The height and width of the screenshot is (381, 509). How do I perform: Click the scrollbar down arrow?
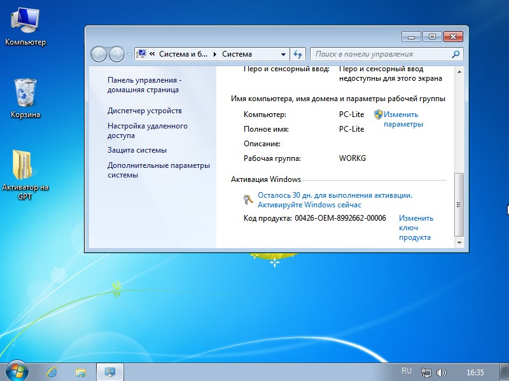[459, 242]
